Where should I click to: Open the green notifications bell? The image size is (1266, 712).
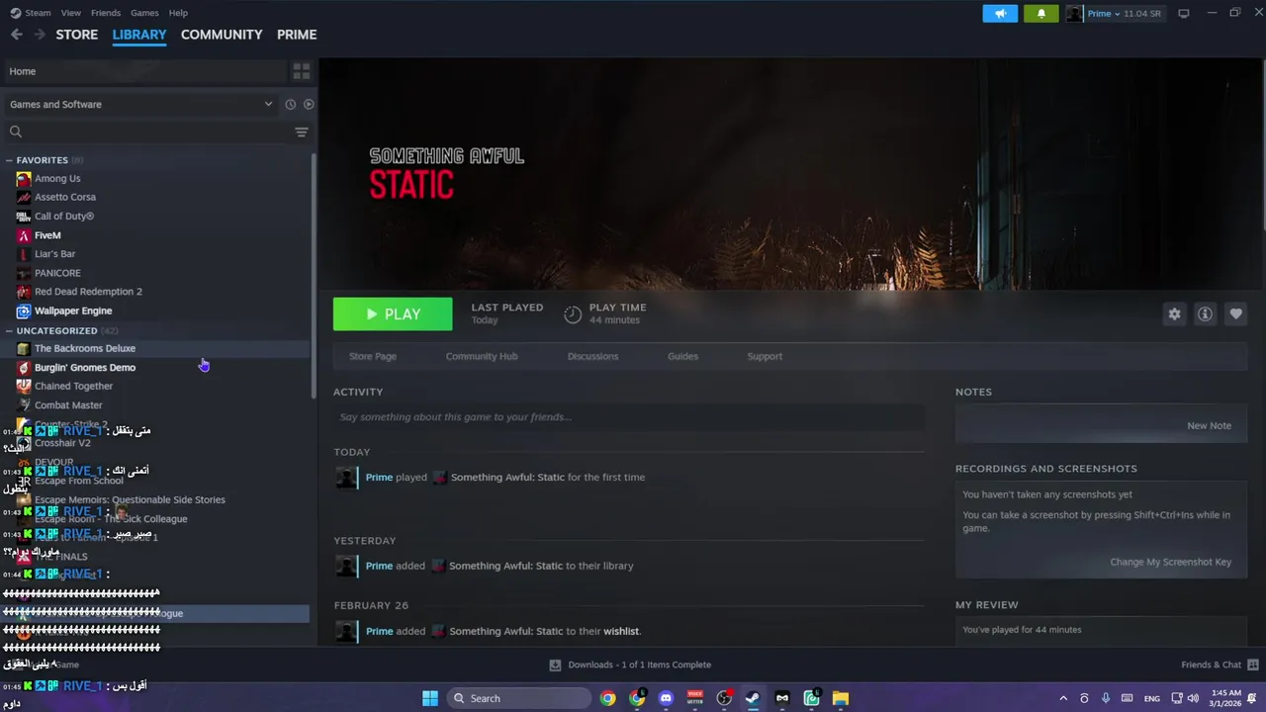coord(1040,14)
